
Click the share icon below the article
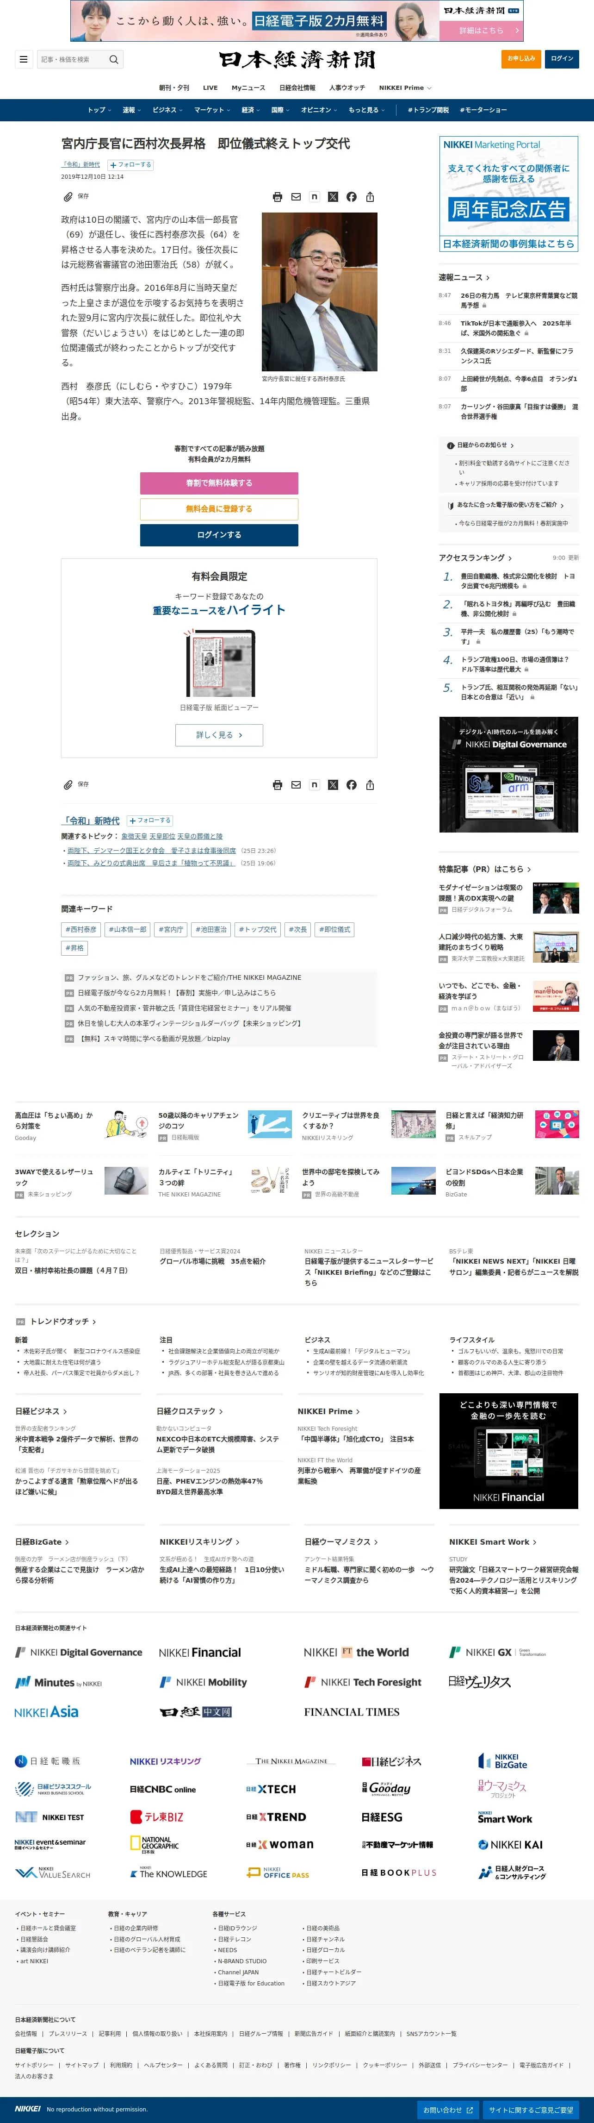[370, 784]
